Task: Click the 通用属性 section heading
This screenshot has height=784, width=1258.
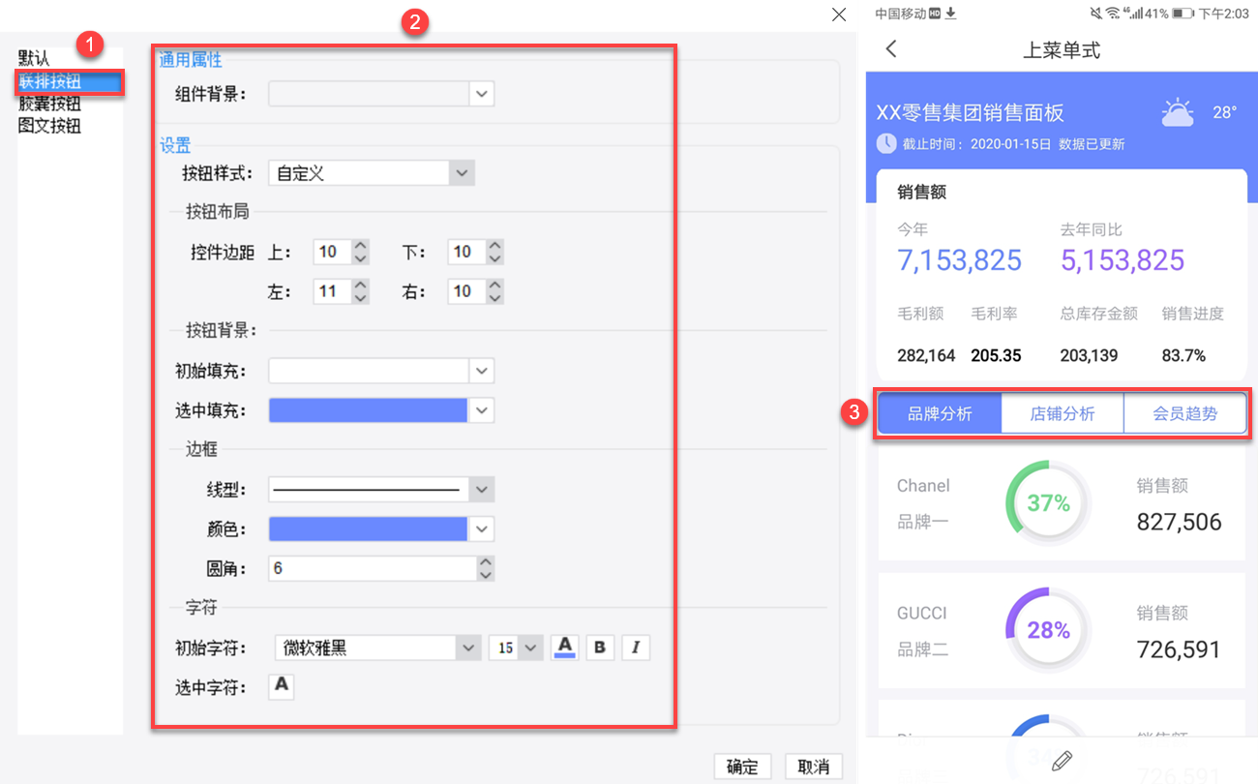Action: pyautogui.click(x=191, y=60)
